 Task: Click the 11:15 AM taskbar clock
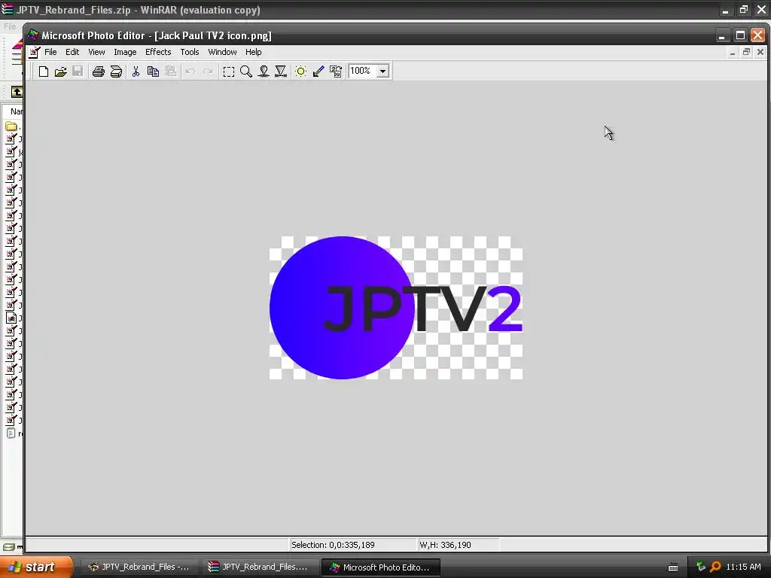pyautogui.click(x=743, y=567)
